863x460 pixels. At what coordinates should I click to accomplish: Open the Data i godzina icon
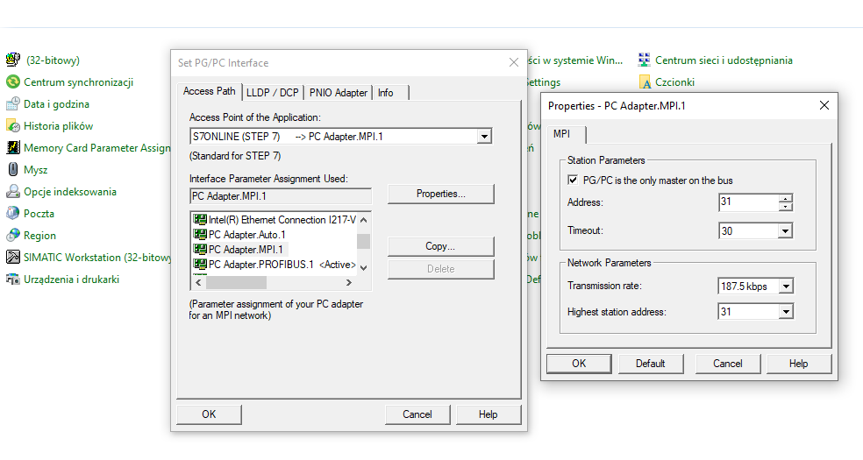(x=12, y=104)
